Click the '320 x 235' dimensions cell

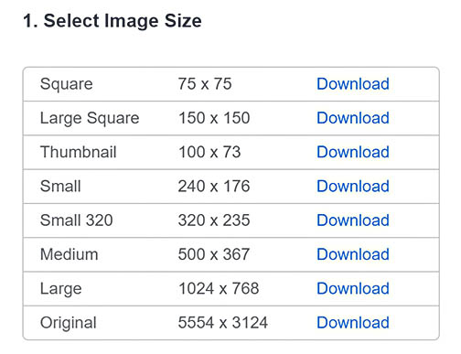tap(214, 220)
